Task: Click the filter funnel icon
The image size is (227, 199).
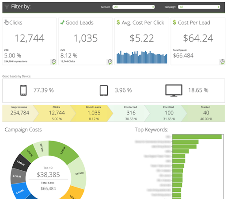Action: pos(7,7)
